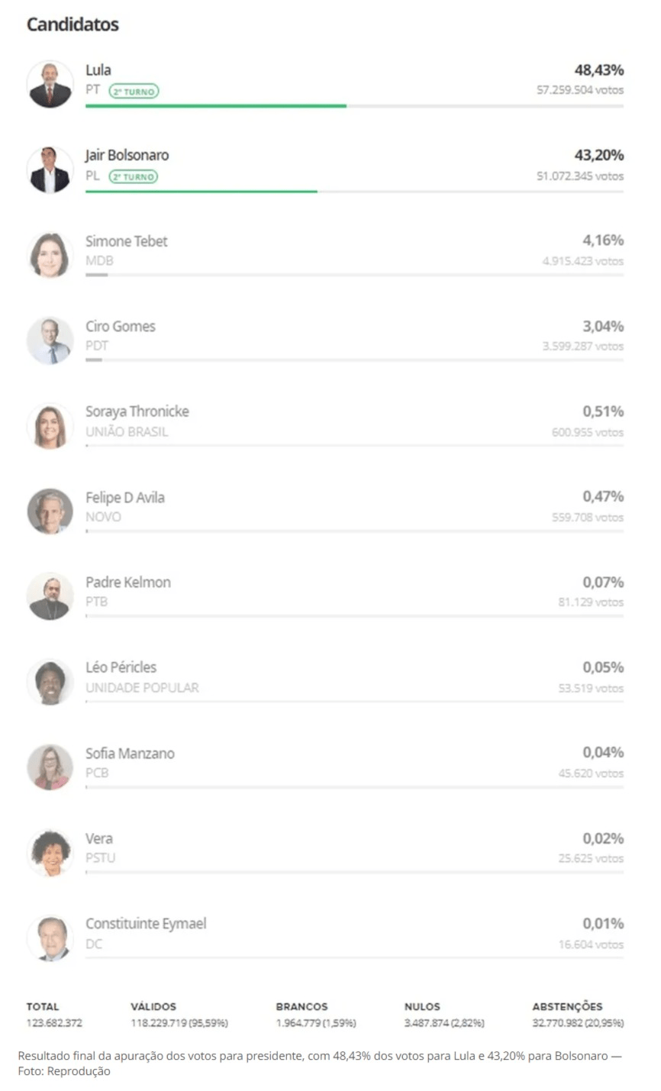Open Léo Péricles's avatar
This screenshot has height=1091, width=661.
(50, 682)
